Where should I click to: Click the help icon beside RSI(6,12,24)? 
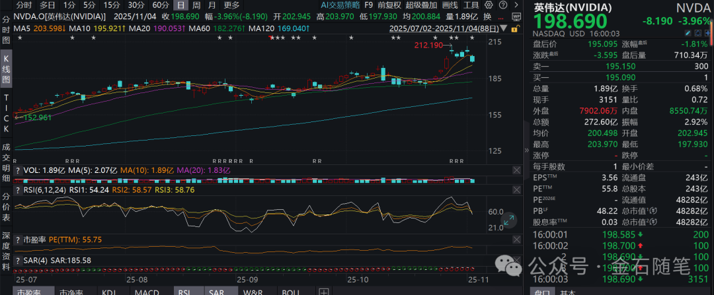18,190
